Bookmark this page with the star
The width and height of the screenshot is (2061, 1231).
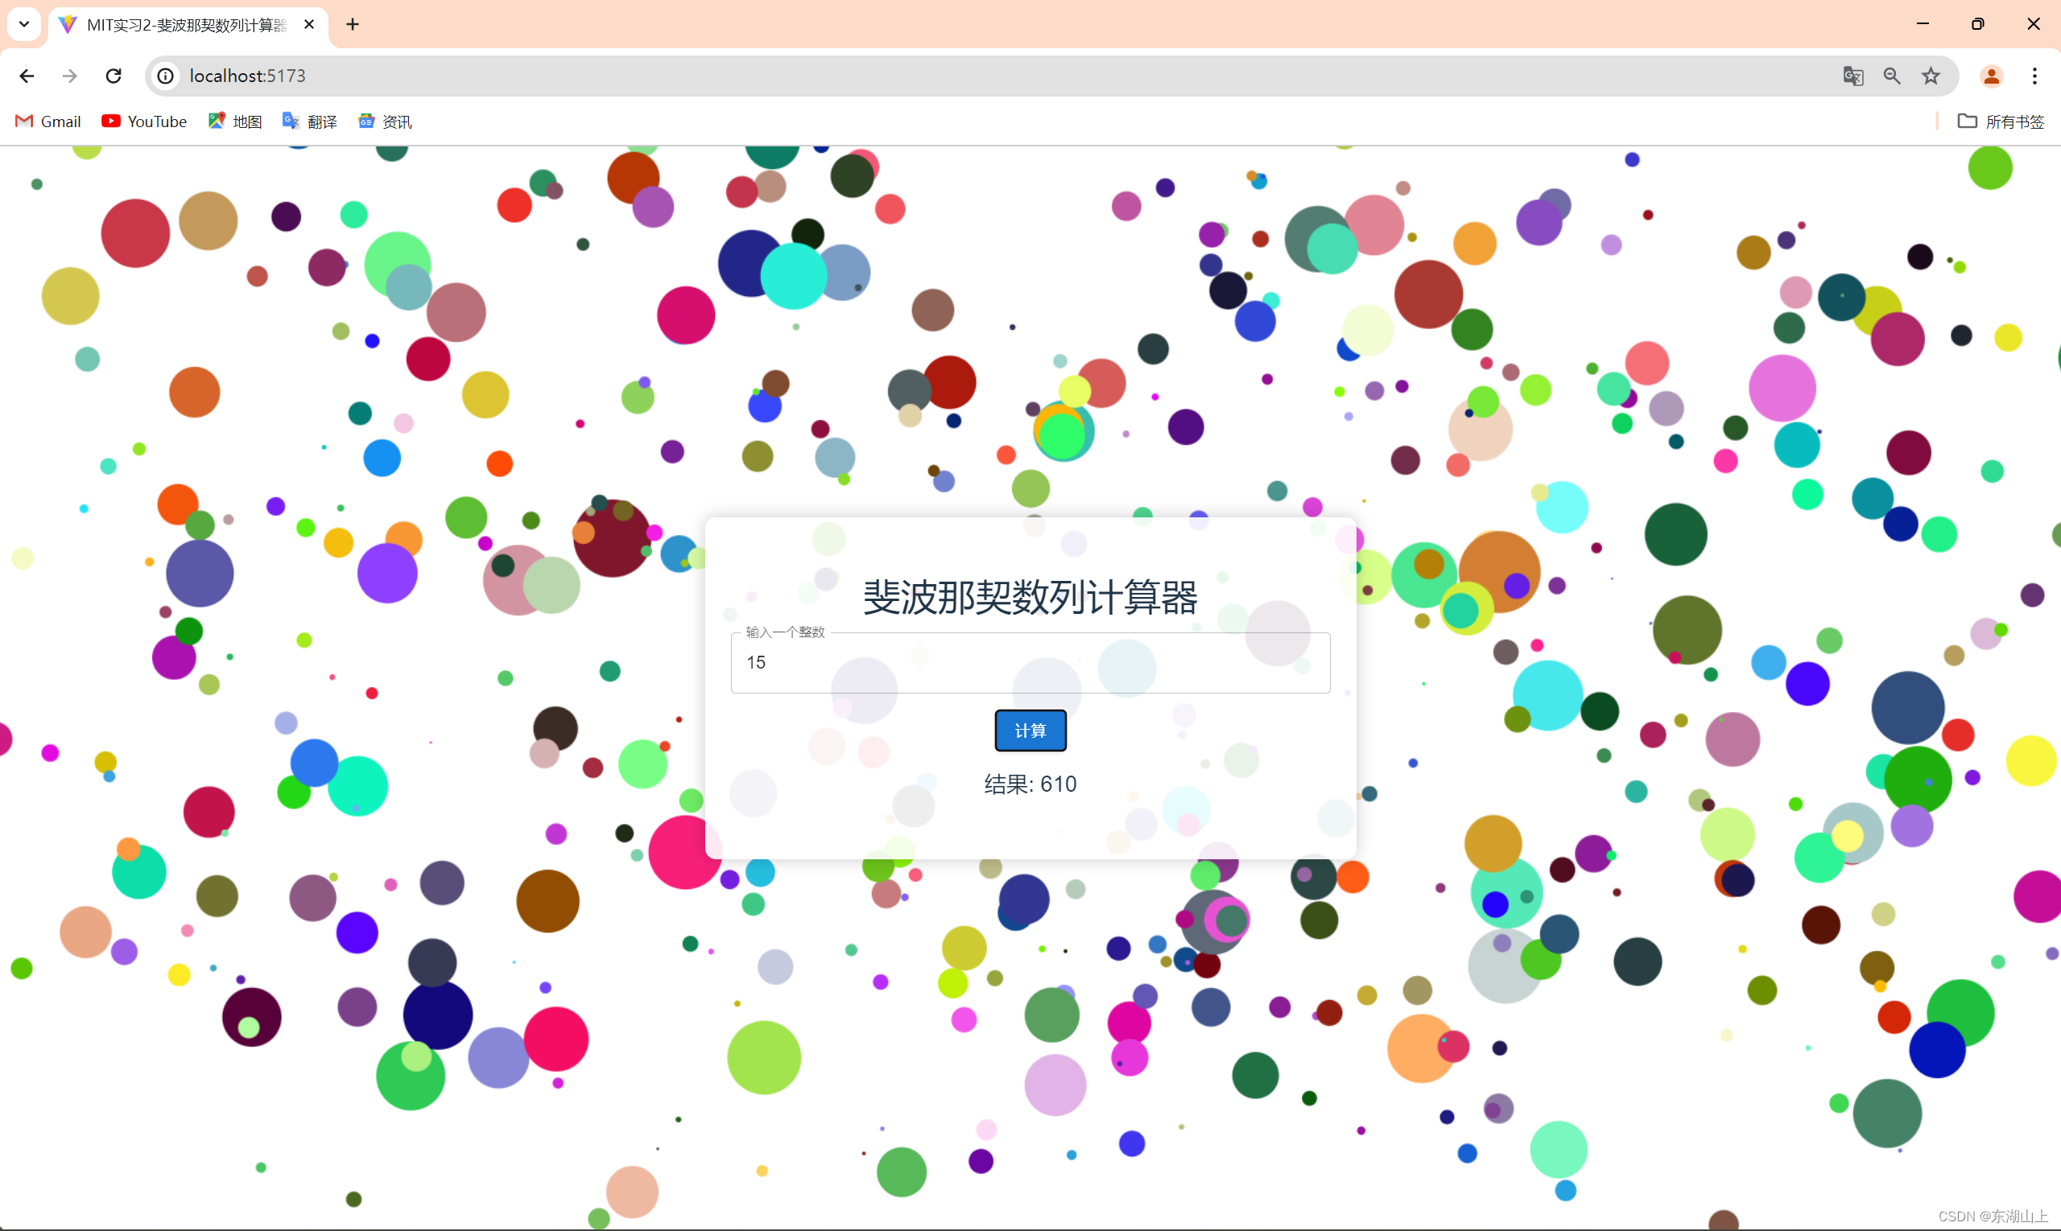[x=1931, y=76]
